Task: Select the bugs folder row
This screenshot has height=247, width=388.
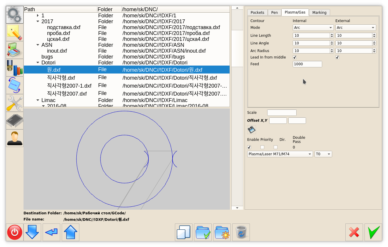Action: point(127,57)
